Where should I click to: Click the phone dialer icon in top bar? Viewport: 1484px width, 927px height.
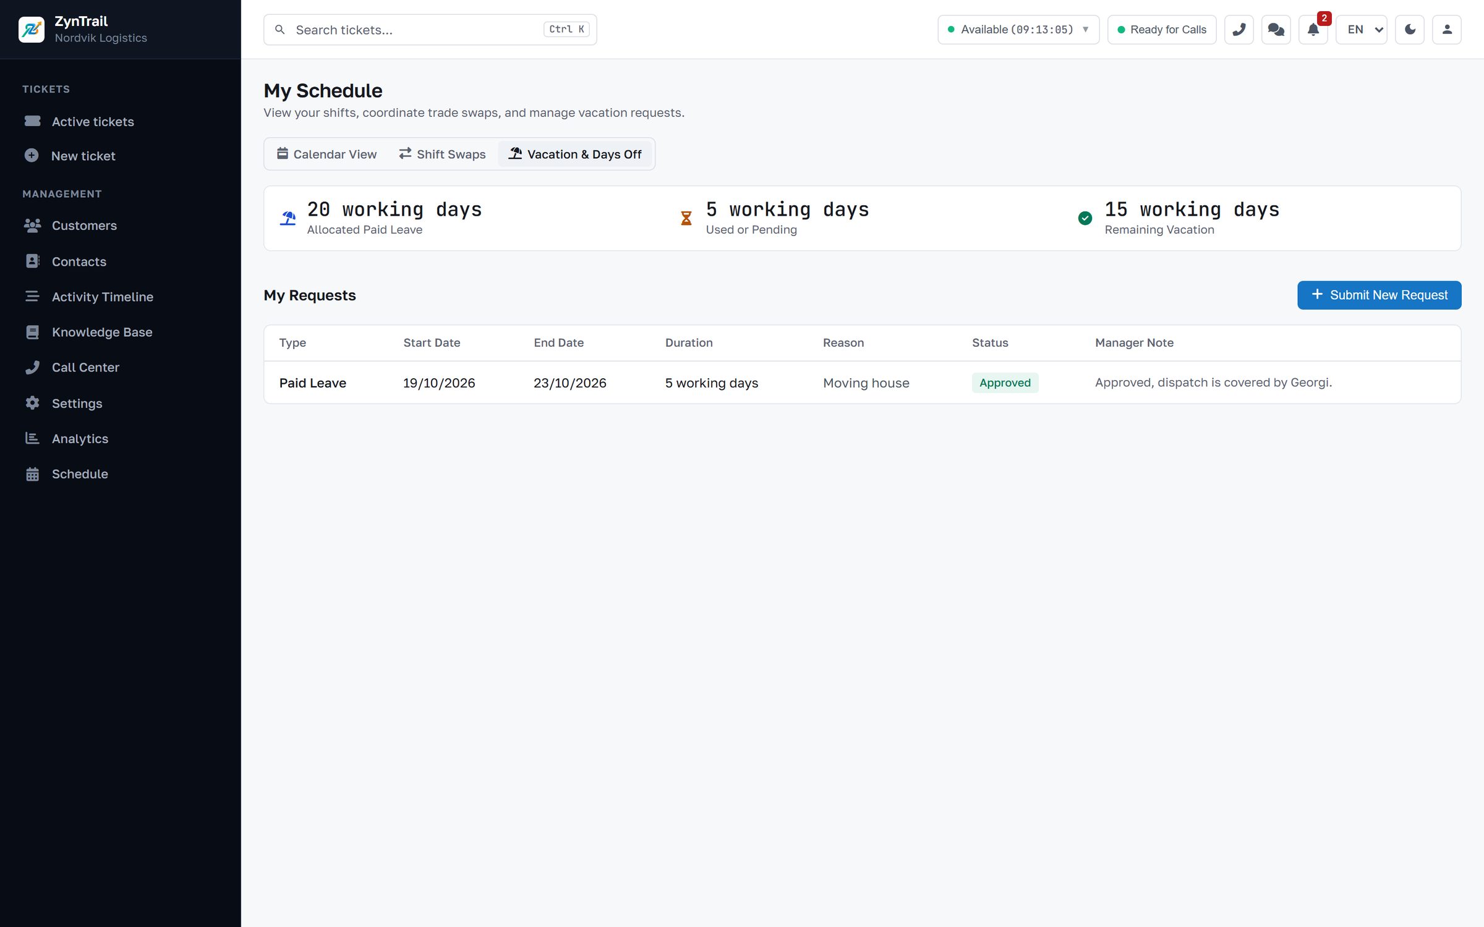coord(1239,30)
